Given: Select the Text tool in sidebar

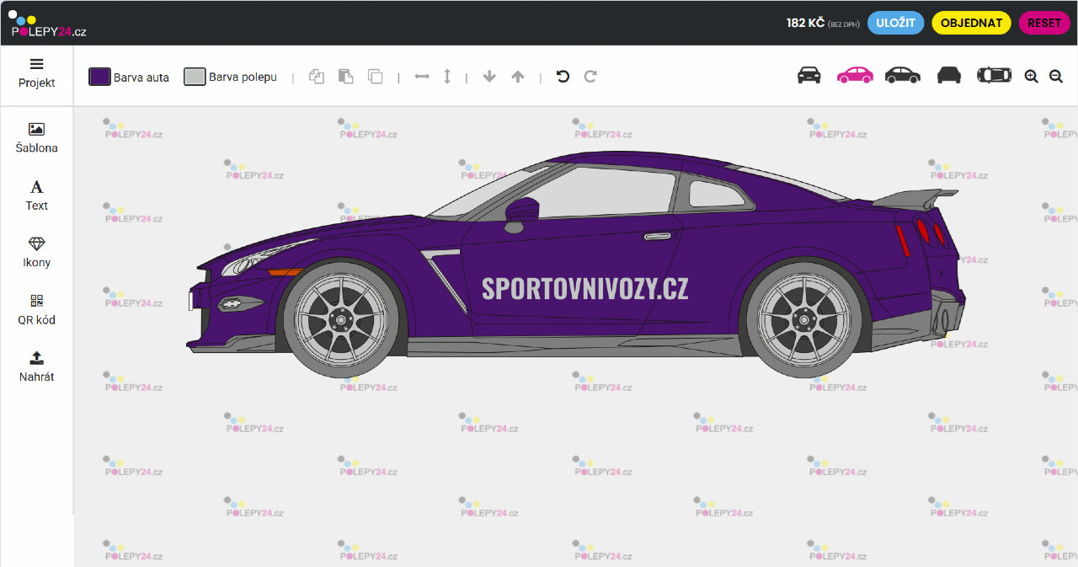Looking at the screenshot, I should click(x=36, y=195).
